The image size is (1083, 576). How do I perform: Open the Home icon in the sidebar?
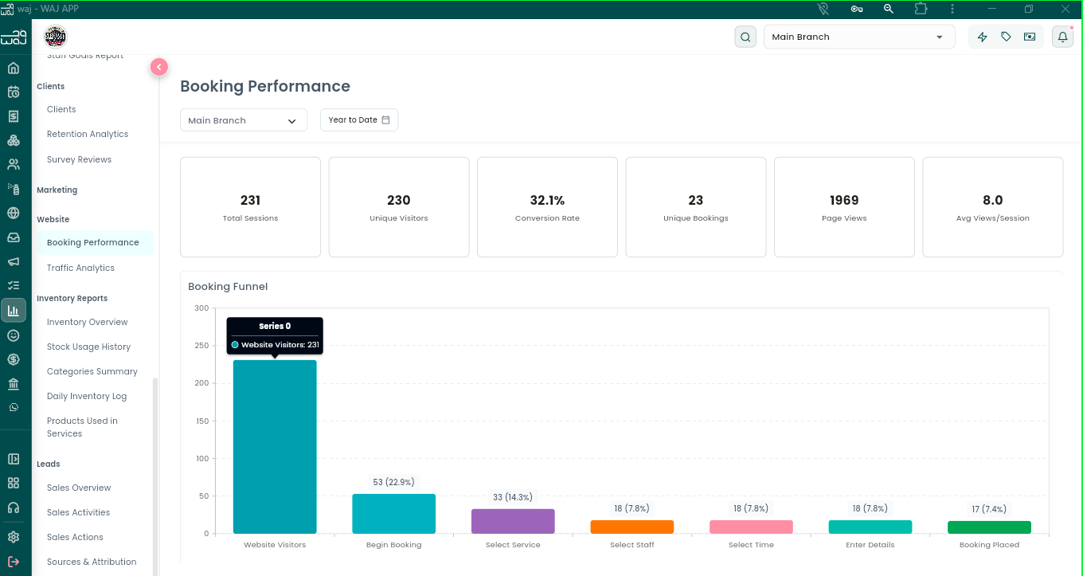(13, 68)
